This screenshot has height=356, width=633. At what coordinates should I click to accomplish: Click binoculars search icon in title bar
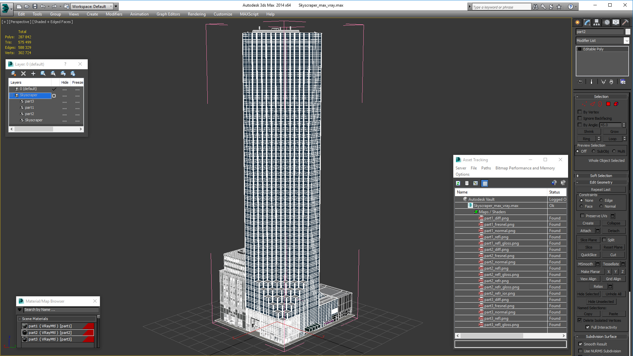pyautogui.click(x=535, y=7)
